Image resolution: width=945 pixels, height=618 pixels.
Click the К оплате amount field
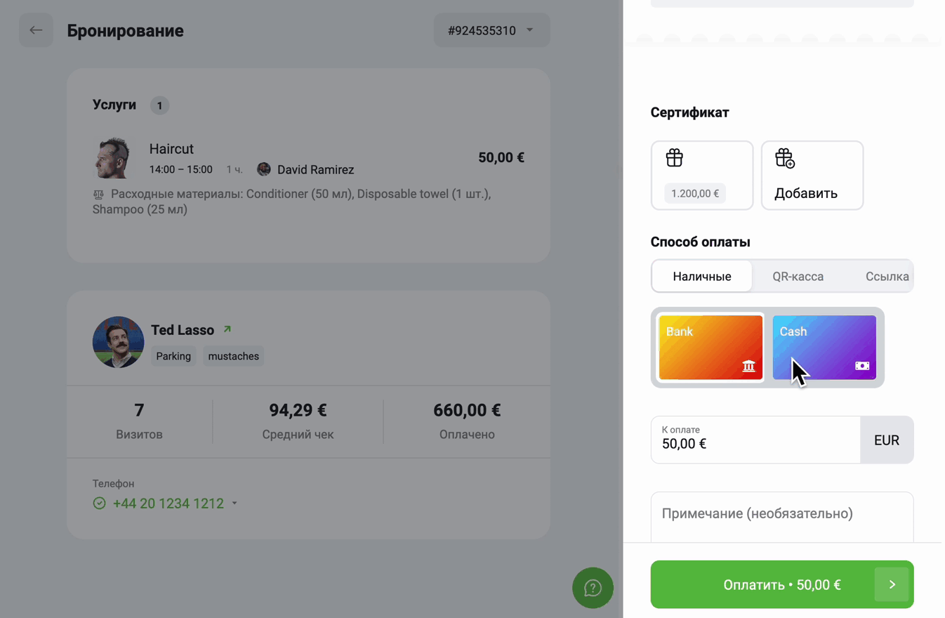pyautogui.click(x=755, y=440)
